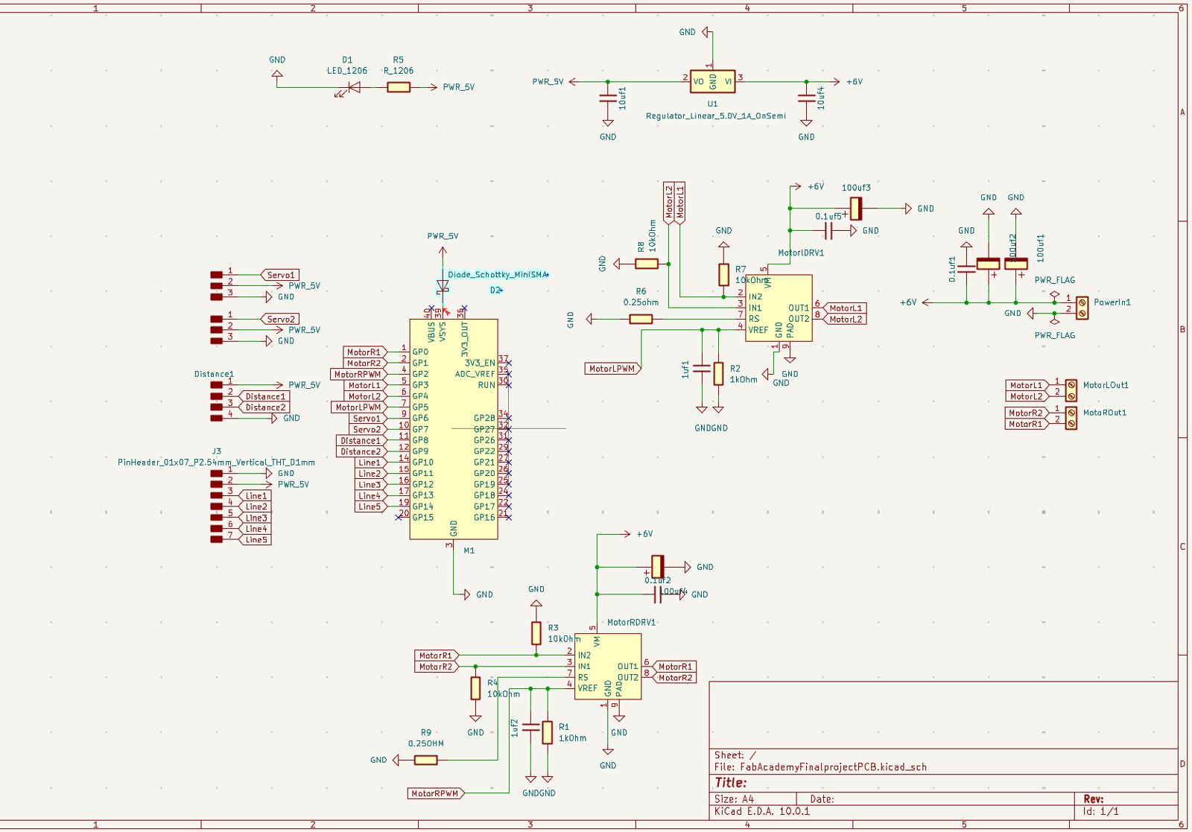Select the 10uf4 capacitor symbol
Viewport: 1192px width, 832px height.
pyautogui.click(x=806, y=98)
